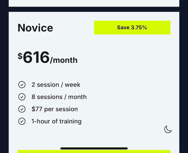Click the empty area right of the price
The image size is (188, 153).
(125, 58)
